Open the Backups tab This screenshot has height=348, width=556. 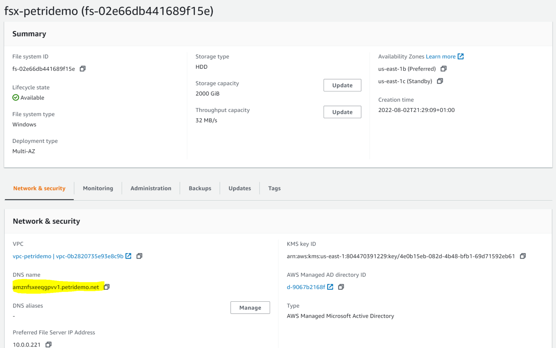tap(200, 188)
